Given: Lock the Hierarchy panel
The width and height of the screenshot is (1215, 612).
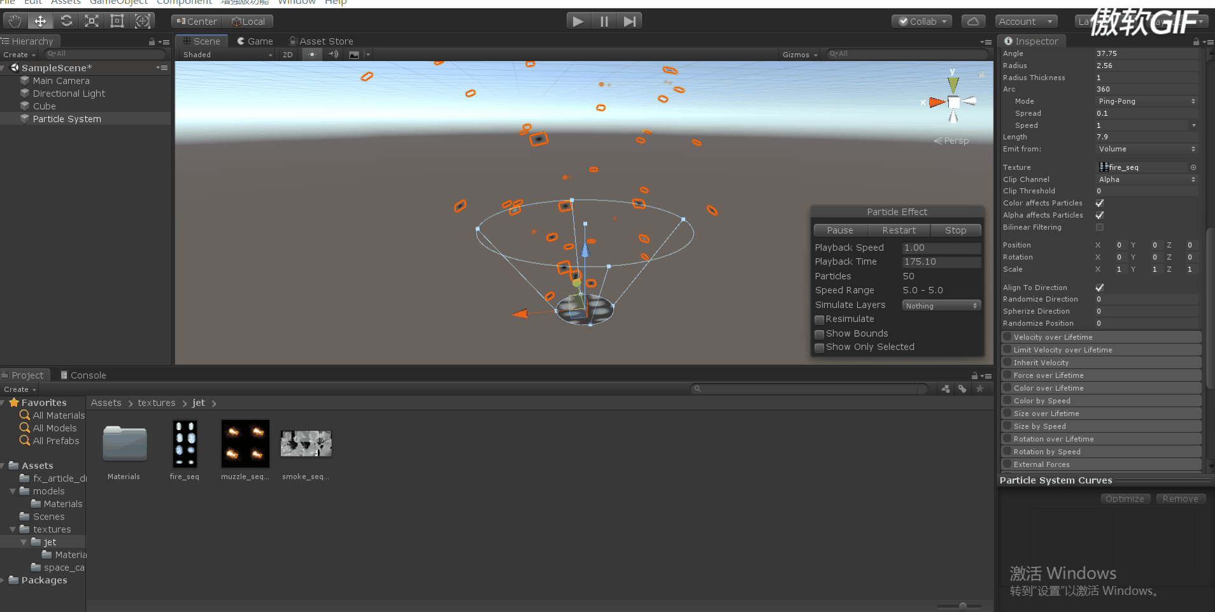Looking at the screenshot, I should (152, 41).
